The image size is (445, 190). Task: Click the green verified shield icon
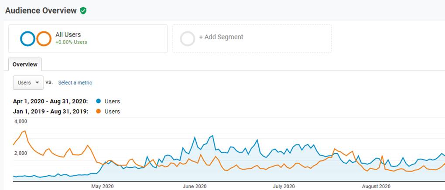[x=83, y=10]
